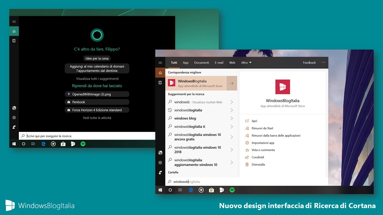Image resolution: width=383 pixels, height=215 pixels.
Task: Click 'Vedi tutte le attività' link
Action: tap(97, 118)
